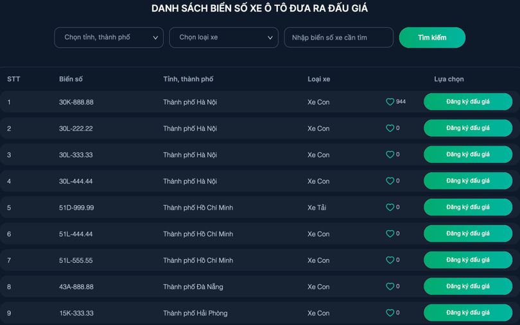This screenshot has height=325, width=520.
Task: Favorite plate 30L-222.22 with heart icon
Action: click(390, 128)
